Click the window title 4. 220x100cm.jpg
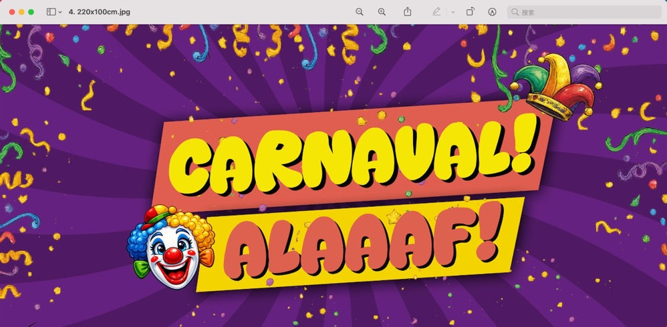The image size is (667, 327). [x=100, y=12]
